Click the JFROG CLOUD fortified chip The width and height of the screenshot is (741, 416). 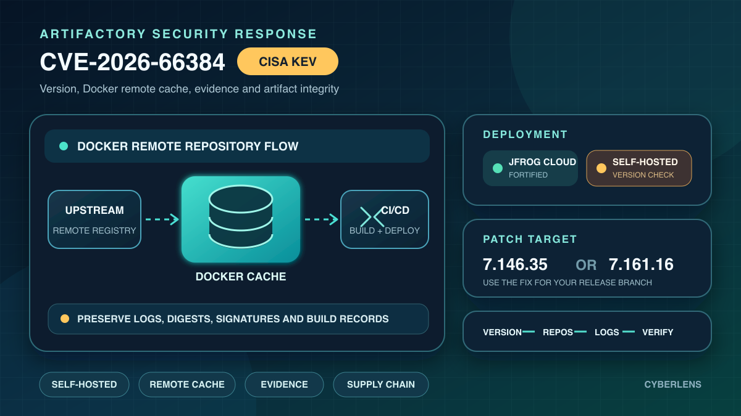tap(530, 168)
